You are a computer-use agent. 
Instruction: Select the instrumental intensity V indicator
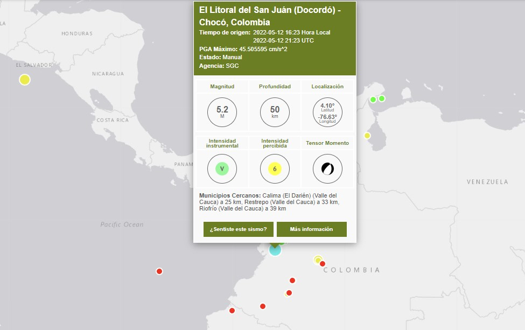click(x=222, y=168)
